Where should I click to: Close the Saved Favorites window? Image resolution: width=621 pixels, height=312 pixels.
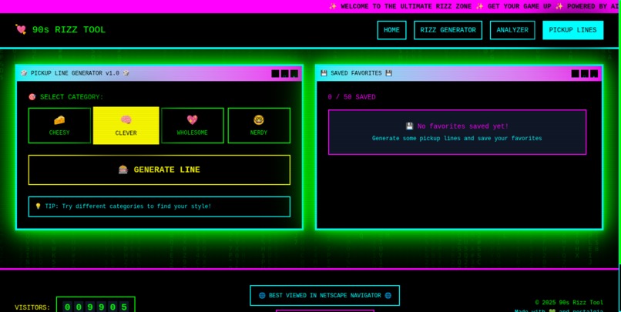click(594, 73)
